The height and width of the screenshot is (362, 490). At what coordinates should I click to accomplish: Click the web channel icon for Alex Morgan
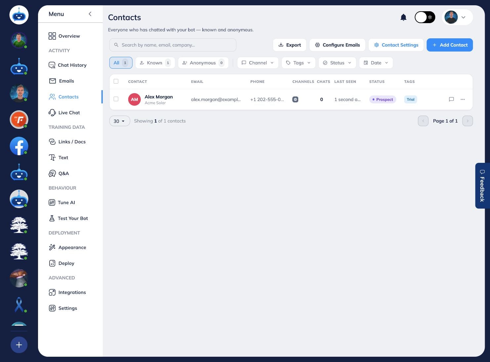point(295,99)
